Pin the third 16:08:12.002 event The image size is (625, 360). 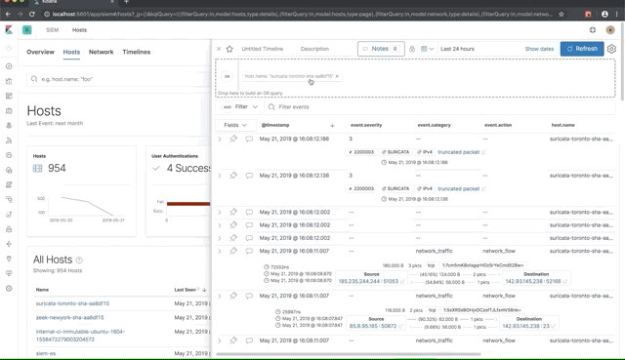(233, 238)
